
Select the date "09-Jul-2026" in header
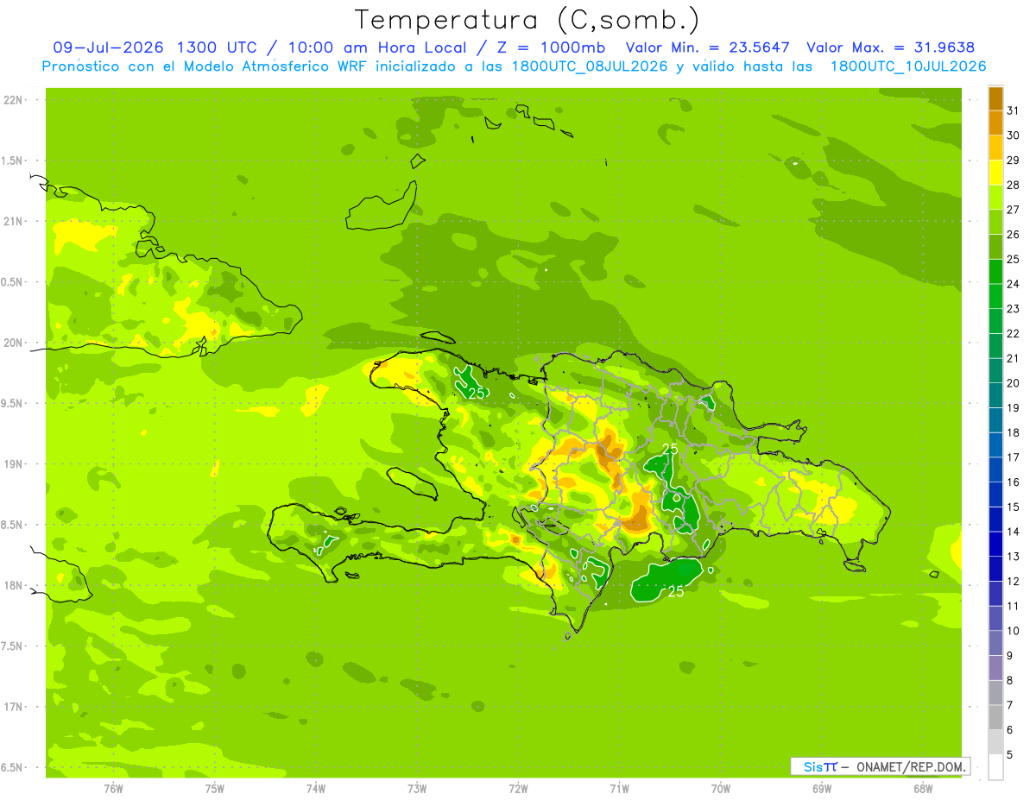point(110,47)
